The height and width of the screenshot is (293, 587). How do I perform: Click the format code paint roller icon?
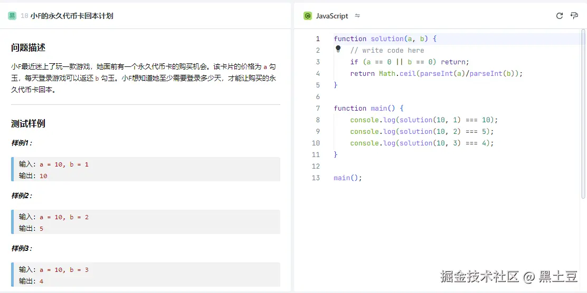pos(574,16)
